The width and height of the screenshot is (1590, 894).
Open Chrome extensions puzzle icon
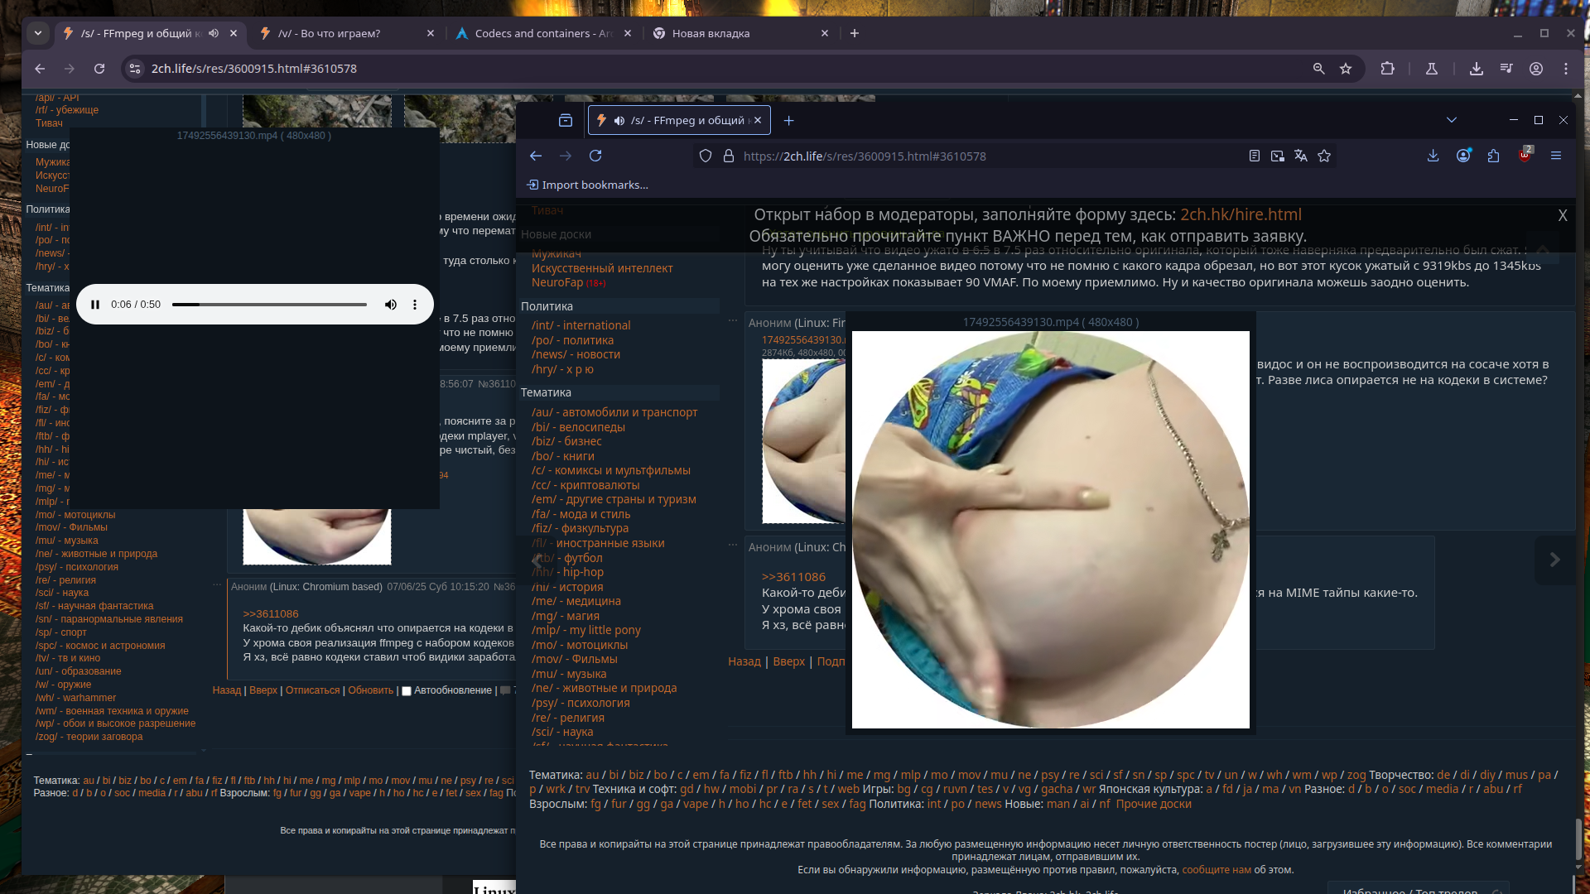1388,69
